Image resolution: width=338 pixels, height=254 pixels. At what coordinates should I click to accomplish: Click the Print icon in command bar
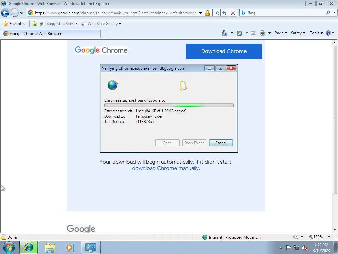pyautogui.click(x=262, y=33)
